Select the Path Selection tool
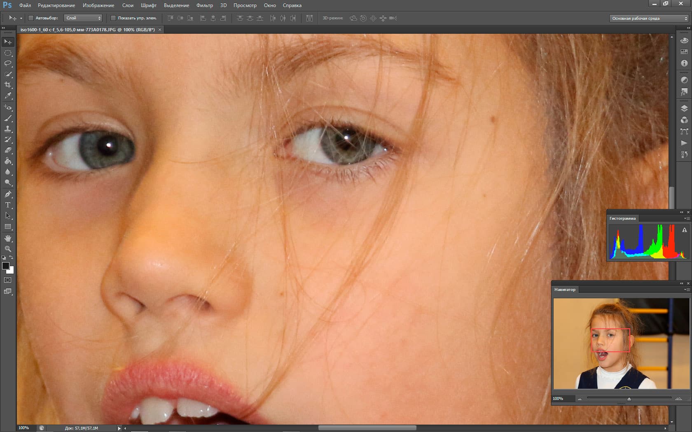Image resolution: width=692 pixels, height=432 pixels. [x=8, y=216]
